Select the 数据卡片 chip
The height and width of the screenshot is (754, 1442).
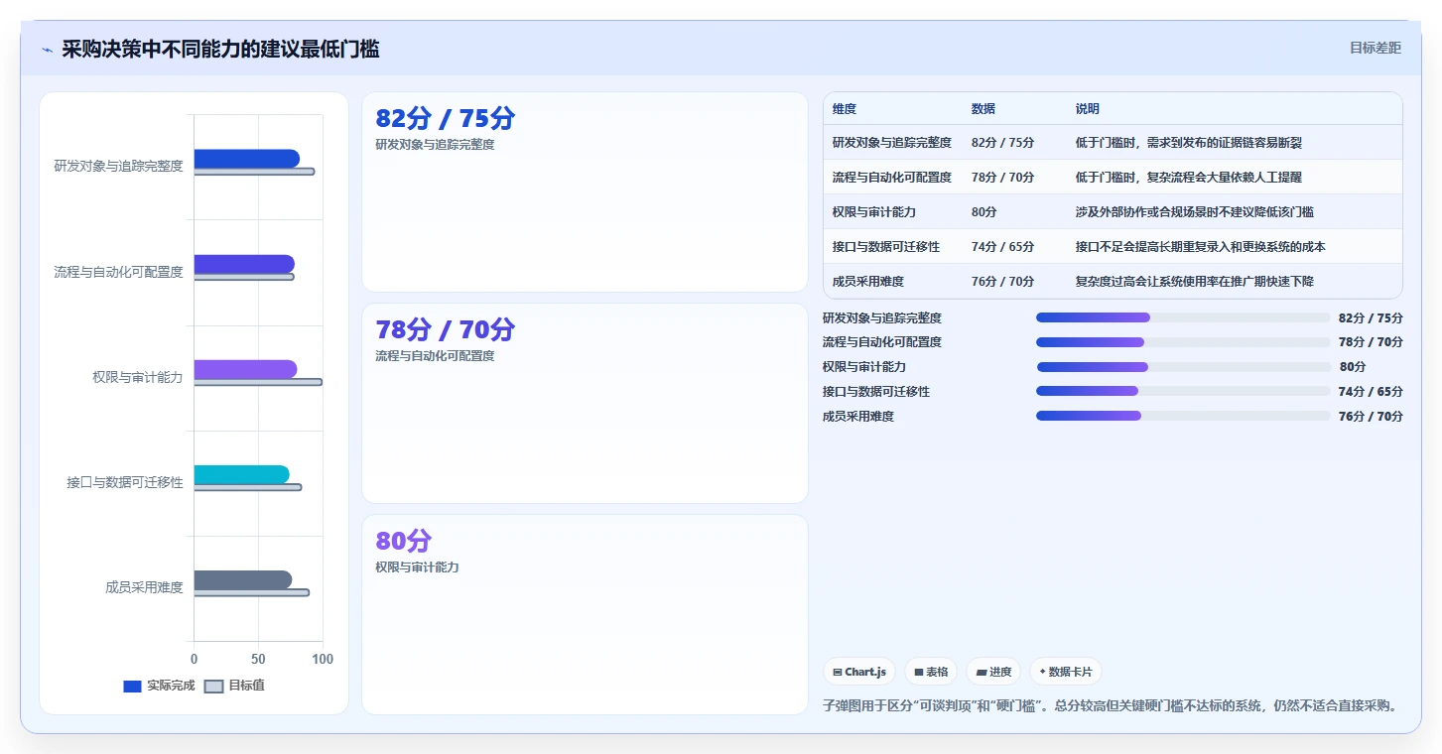click(1066, 672)
